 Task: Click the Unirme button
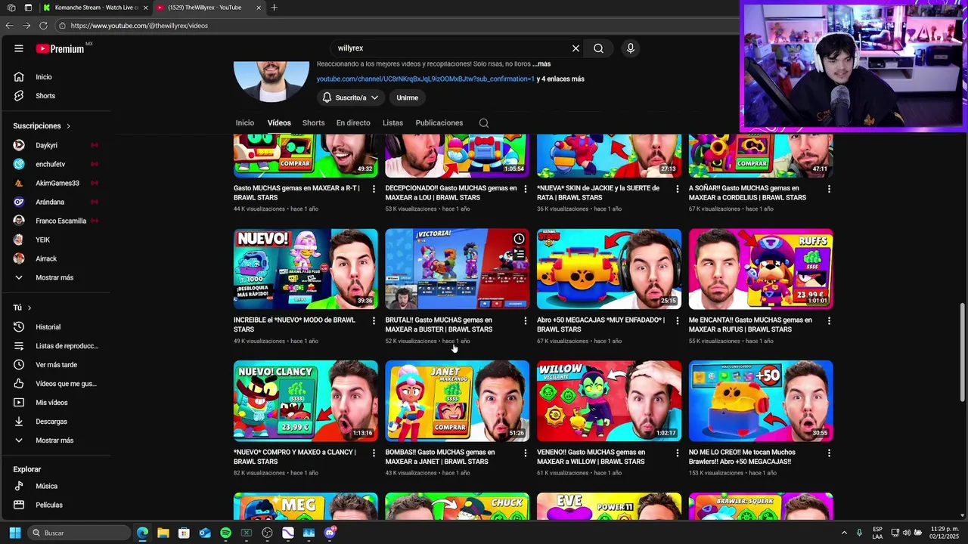pyautogui.click(x=407, y=97)
